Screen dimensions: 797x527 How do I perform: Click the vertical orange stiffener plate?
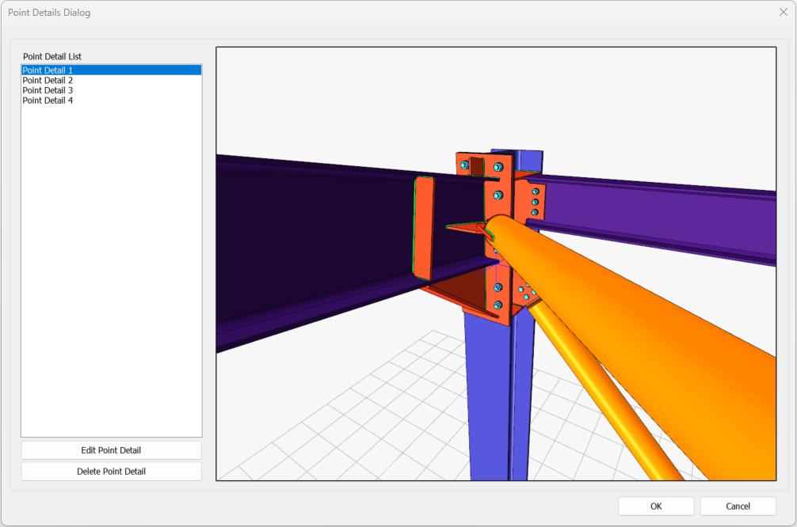point(423,228)
